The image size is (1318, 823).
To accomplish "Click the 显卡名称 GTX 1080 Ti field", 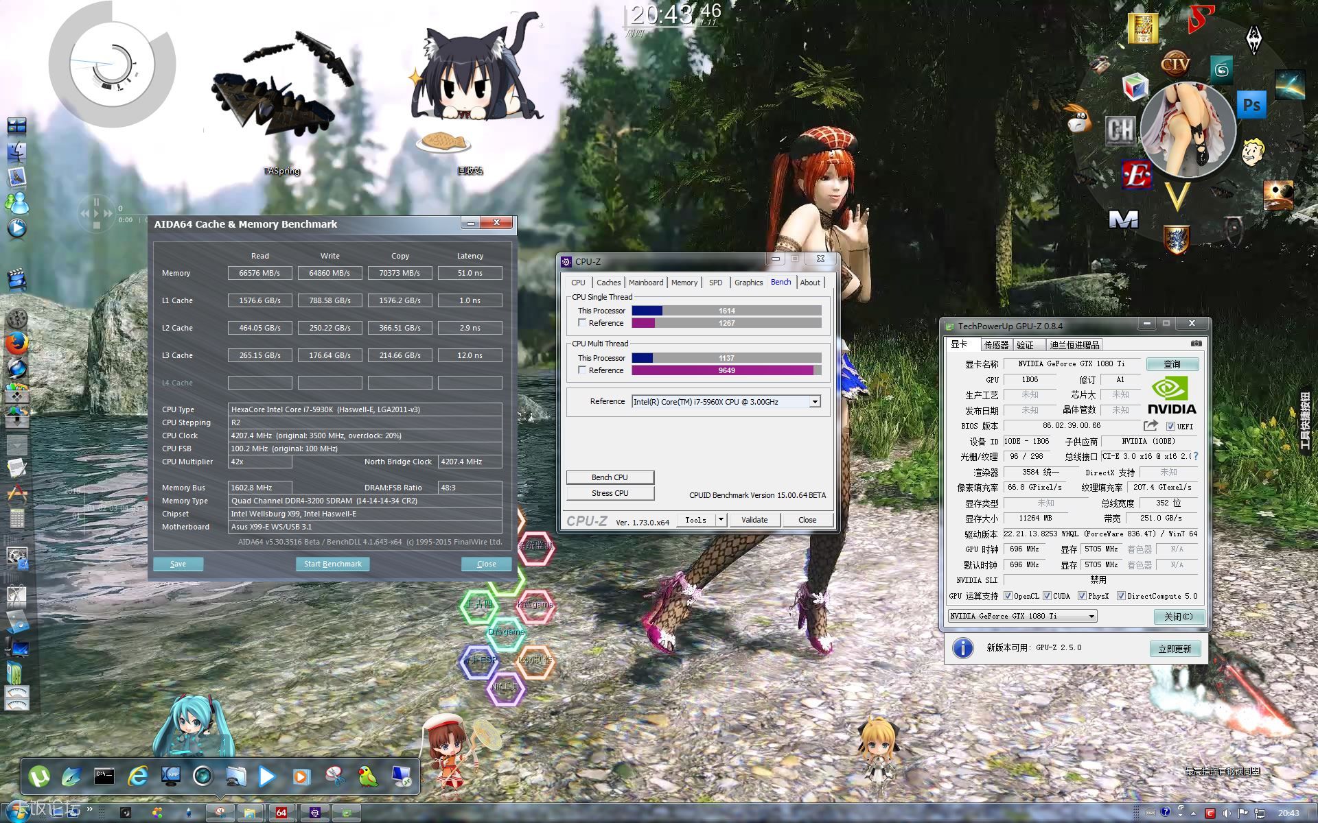I will [1071, 364].
